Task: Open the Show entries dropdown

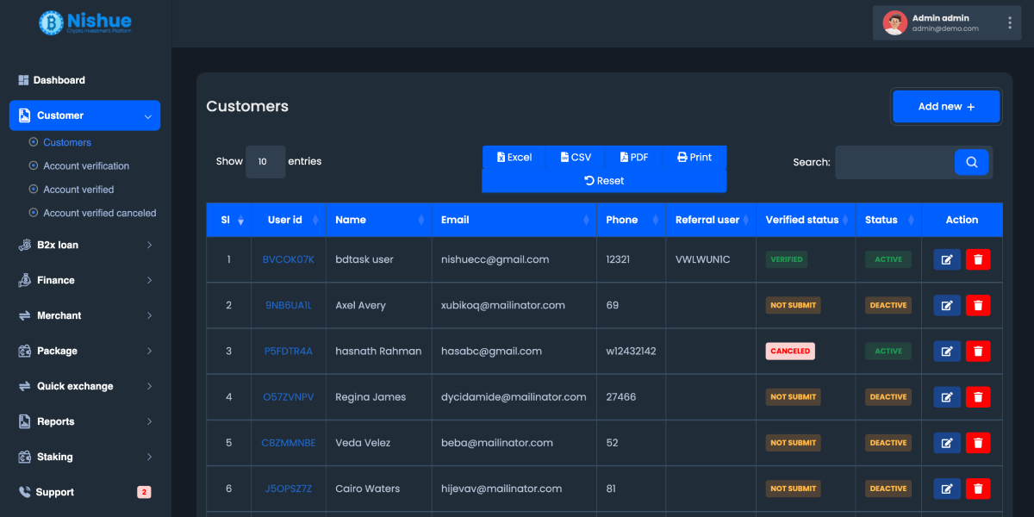Action: tap(265, 161)
